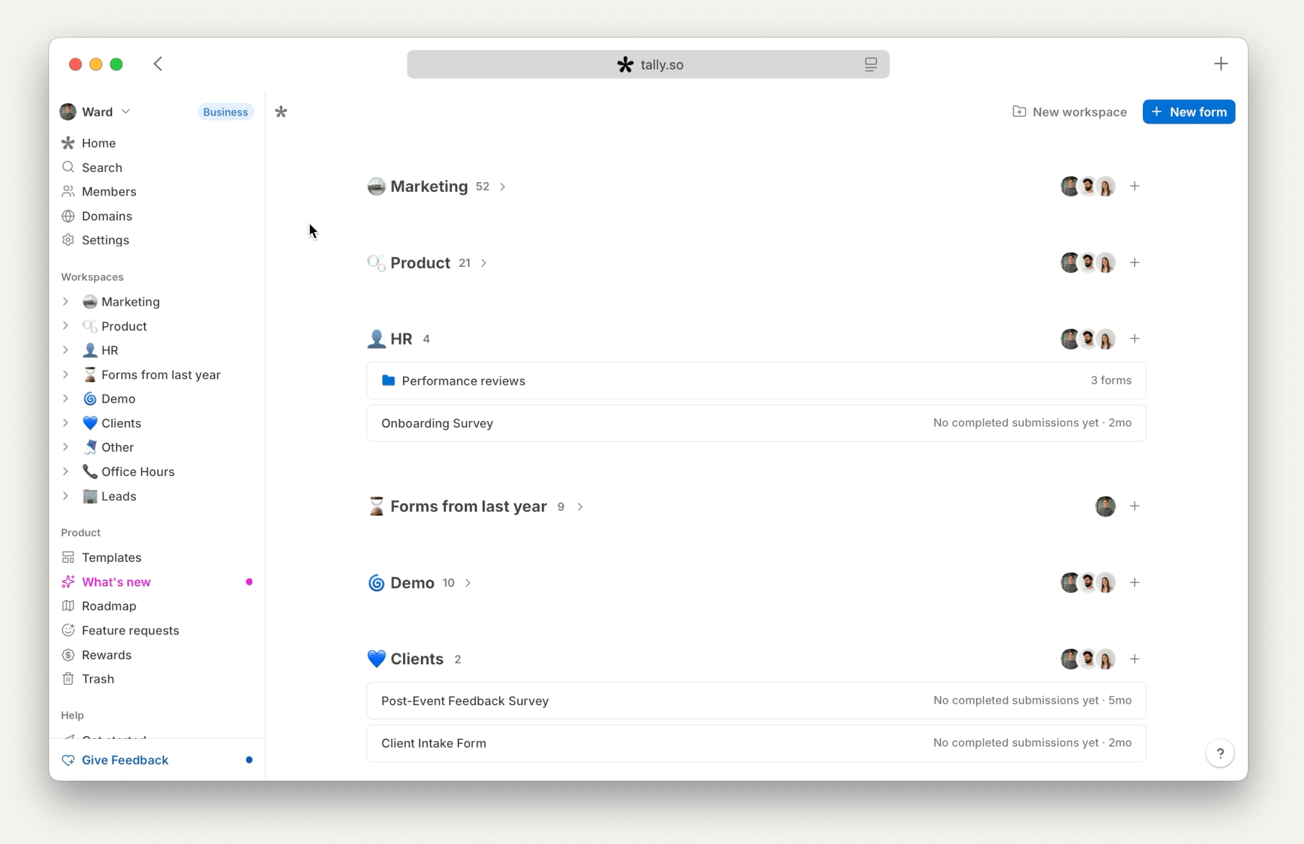Viewport: 1304px width, 844px height.
Task: Click the reader view icon in the address bar
Action: (870, 64)
